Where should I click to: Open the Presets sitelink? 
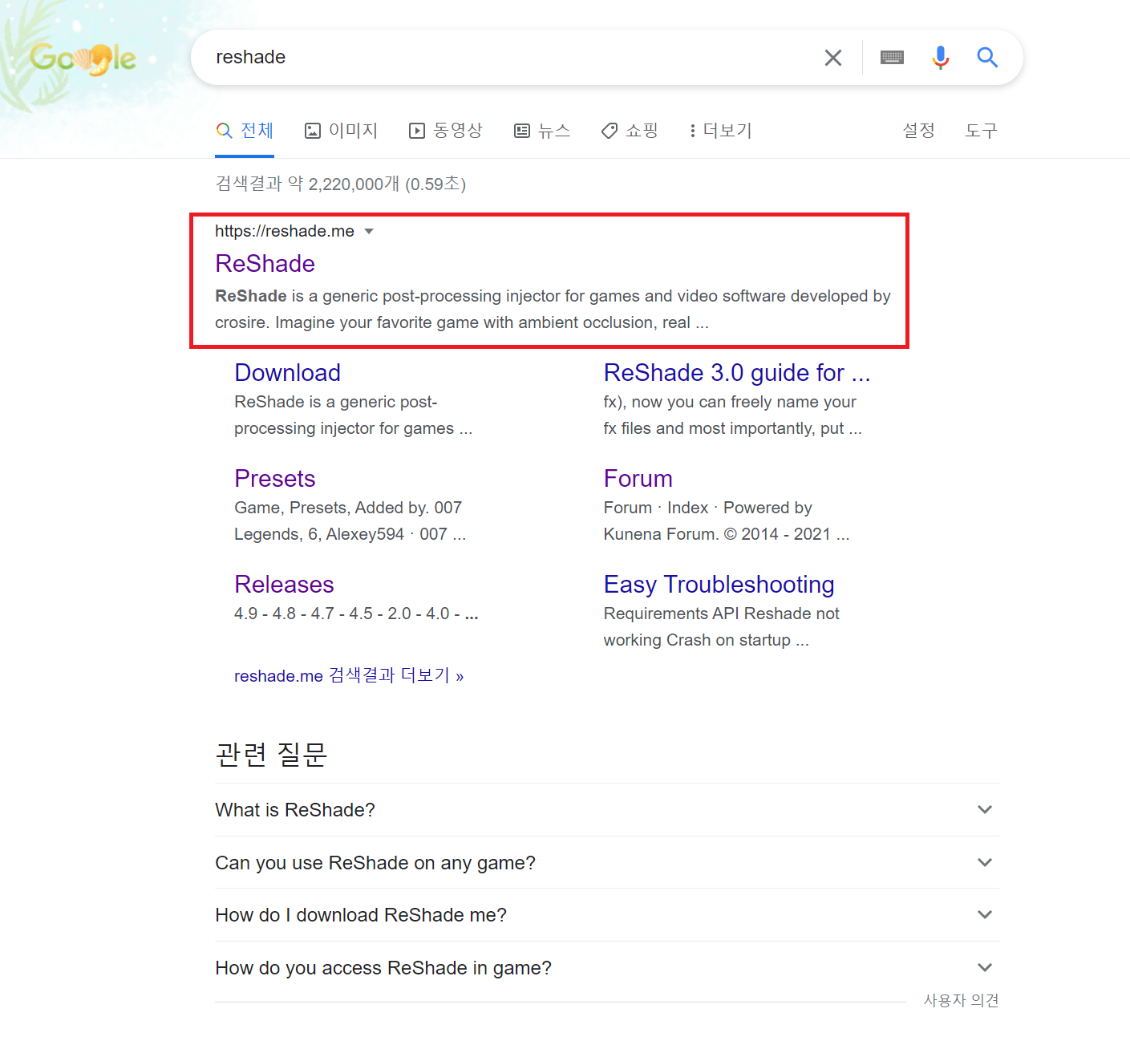coord(275,479)
